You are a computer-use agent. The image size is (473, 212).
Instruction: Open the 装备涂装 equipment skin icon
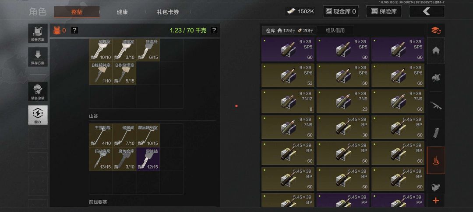click(38, 92)
